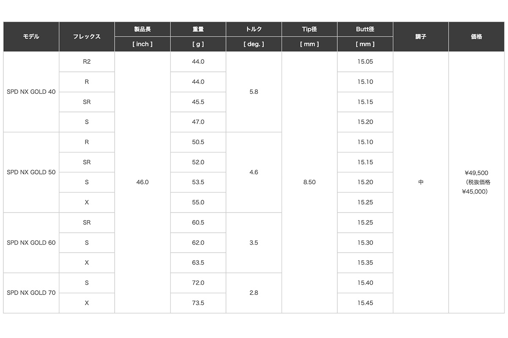Click the 製品長 column header
508x338 pixels.
click(x=142, y=30)
